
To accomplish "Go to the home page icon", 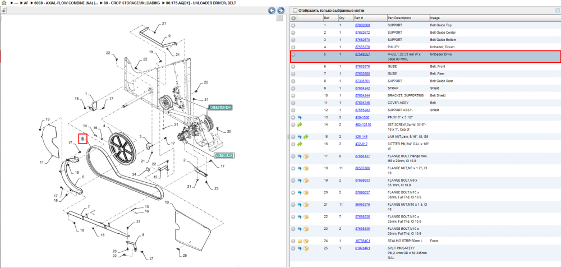I will point(3,3).
